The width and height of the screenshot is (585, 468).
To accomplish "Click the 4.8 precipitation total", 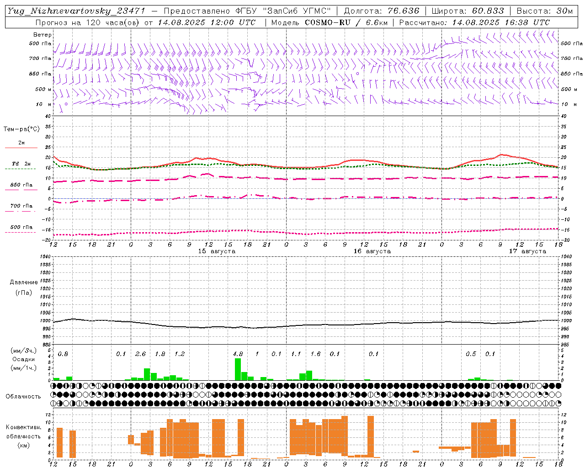I will coord(238,354).
